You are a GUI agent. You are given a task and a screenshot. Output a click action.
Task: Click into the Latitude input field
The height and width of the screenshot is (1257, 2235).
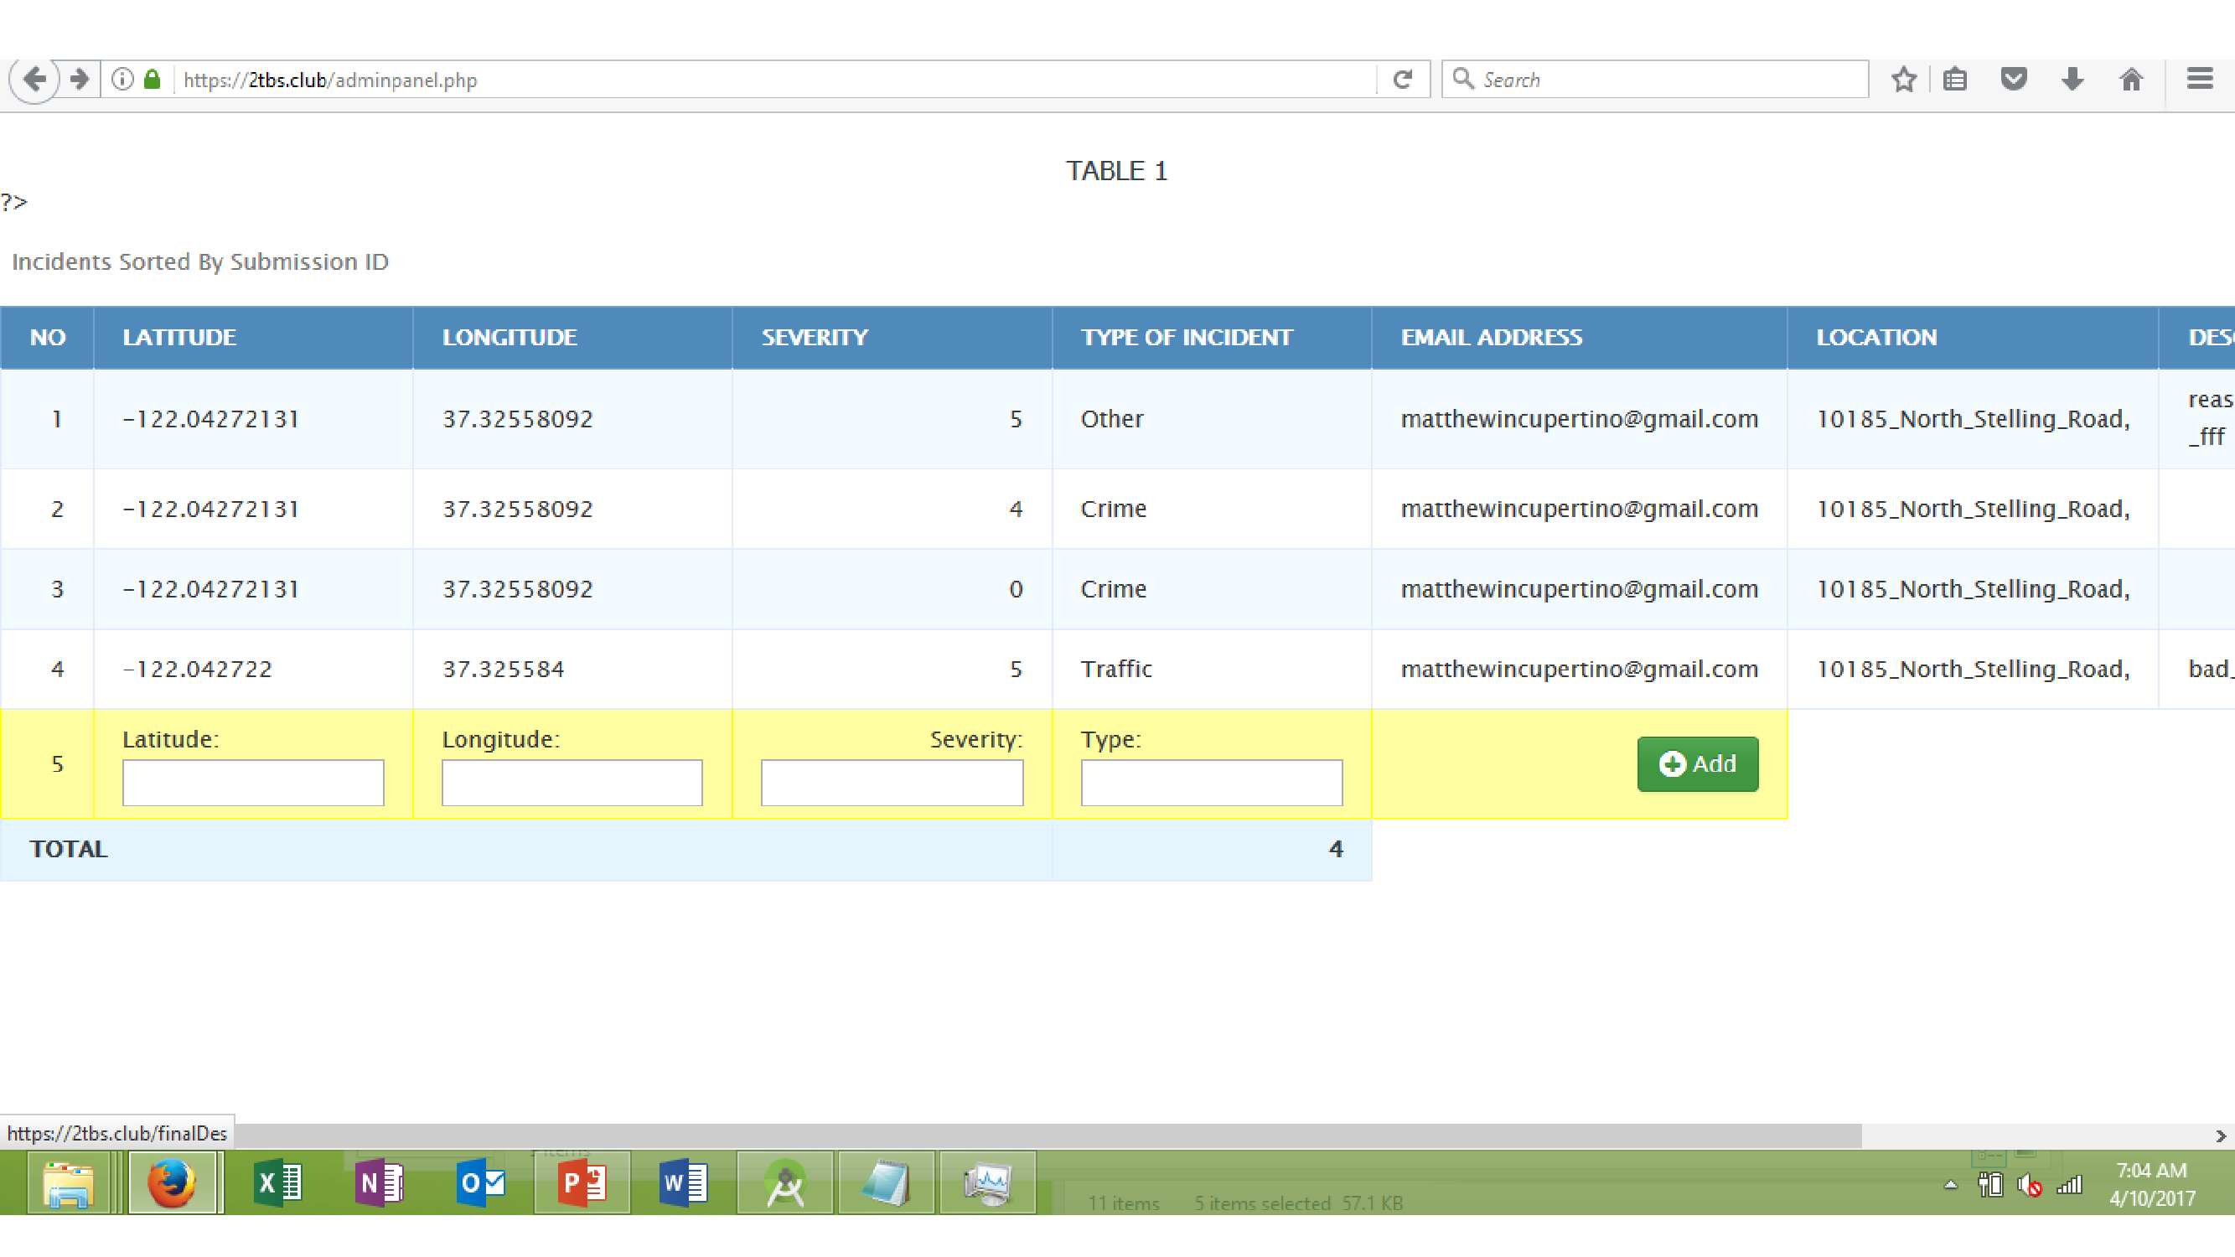tap(252, 783)
